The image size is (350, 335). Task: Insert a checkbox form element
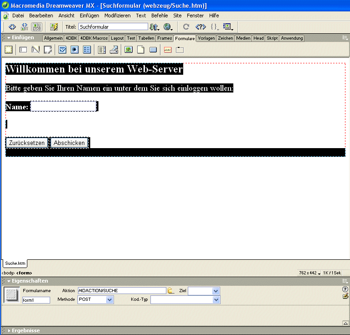click(62, 50)
